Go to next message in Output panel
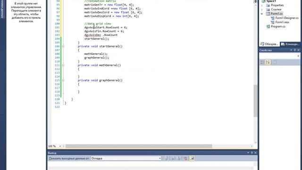The height and width of the screenshot is (170, 302). [x=178, y=159]
